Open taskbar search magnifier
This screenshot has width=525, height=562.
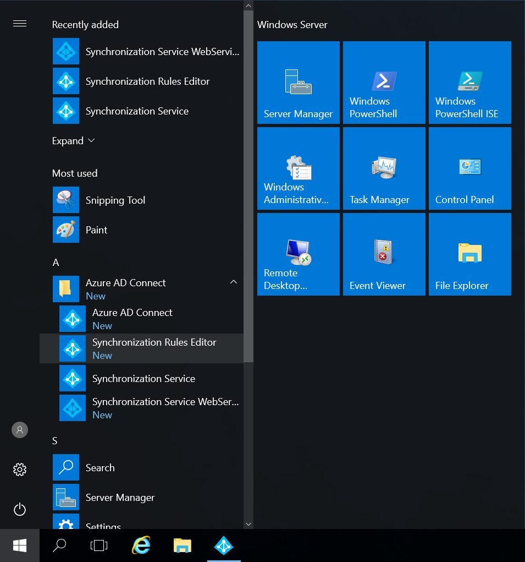59,545
